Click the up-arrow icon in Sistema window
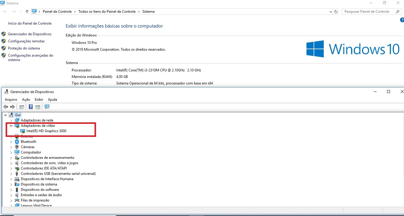Viewport: 404px width, 216px height. coord(27,12)
